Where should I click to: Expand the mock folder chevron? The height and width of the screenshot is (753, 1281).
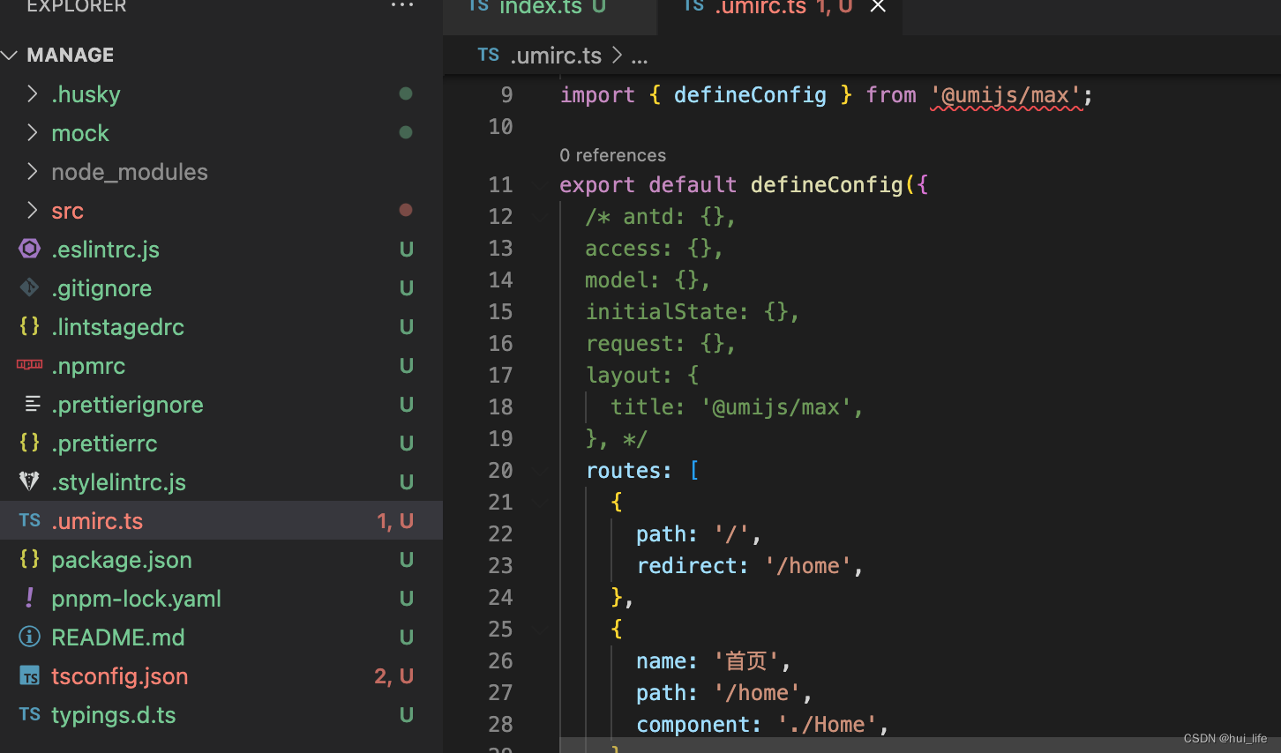[x=32, y=132]
